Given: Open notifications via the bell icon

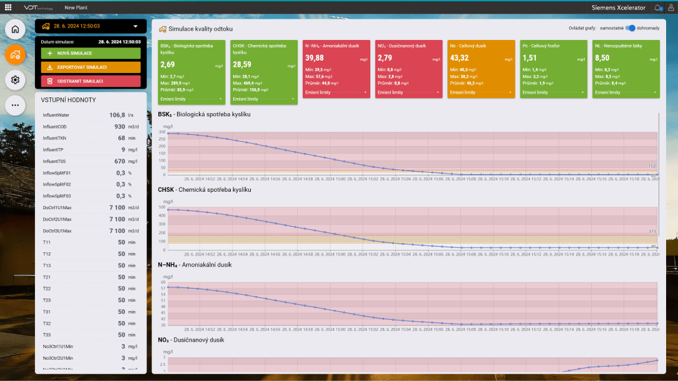Looking at the screenshot, I should click(x=657, y=7).
